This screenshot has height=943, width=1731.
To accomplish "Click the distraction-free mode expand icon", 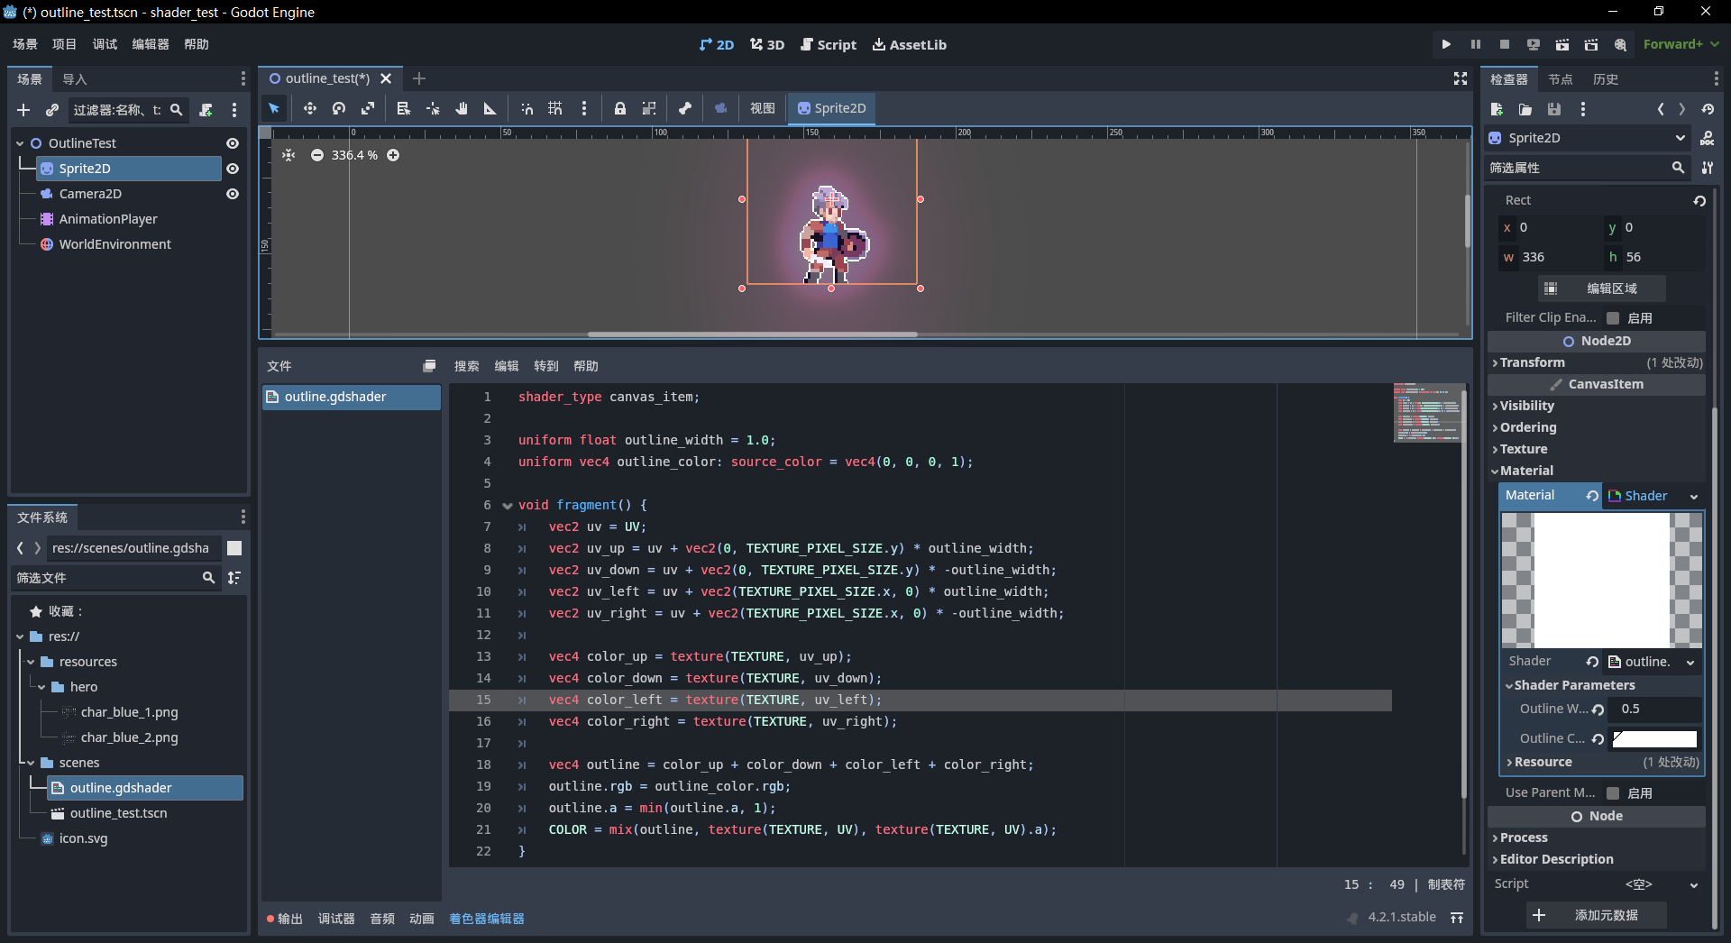I will coord(1461,79).
